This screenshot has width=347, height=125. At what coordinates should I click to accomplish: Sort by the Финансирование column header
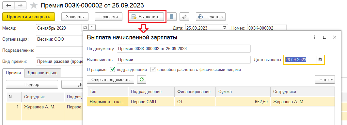pyautogui.click(x=195, y=92)
